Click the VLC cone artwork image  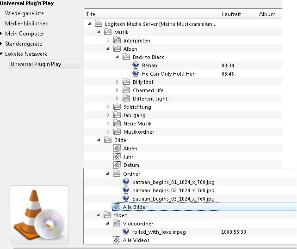(x=39, y=215)
